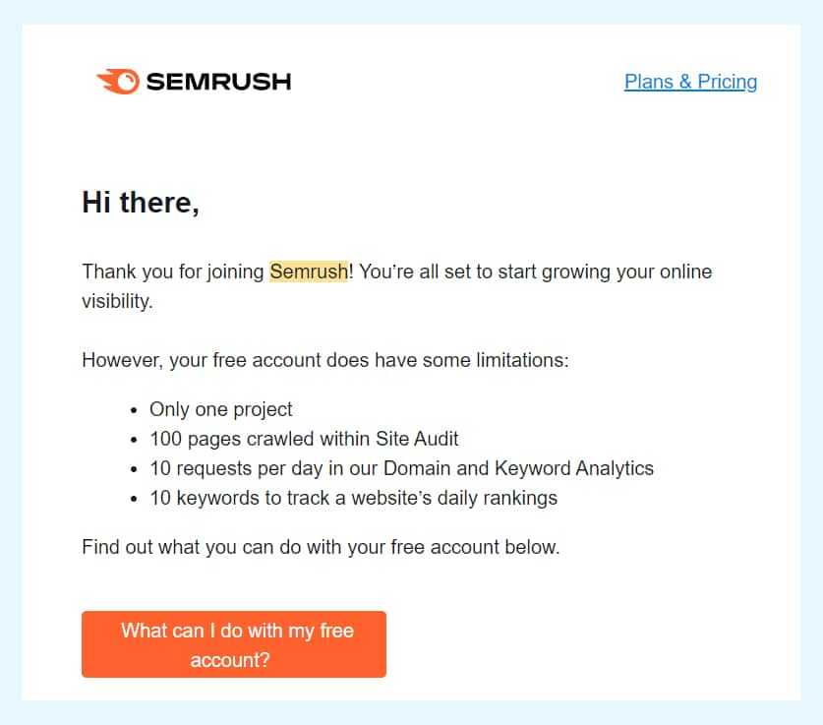The height and width of the screenshot is (725, 823).
Task: Select the '10 keywords to track' bullet item
Action: [x=353, y=498]
